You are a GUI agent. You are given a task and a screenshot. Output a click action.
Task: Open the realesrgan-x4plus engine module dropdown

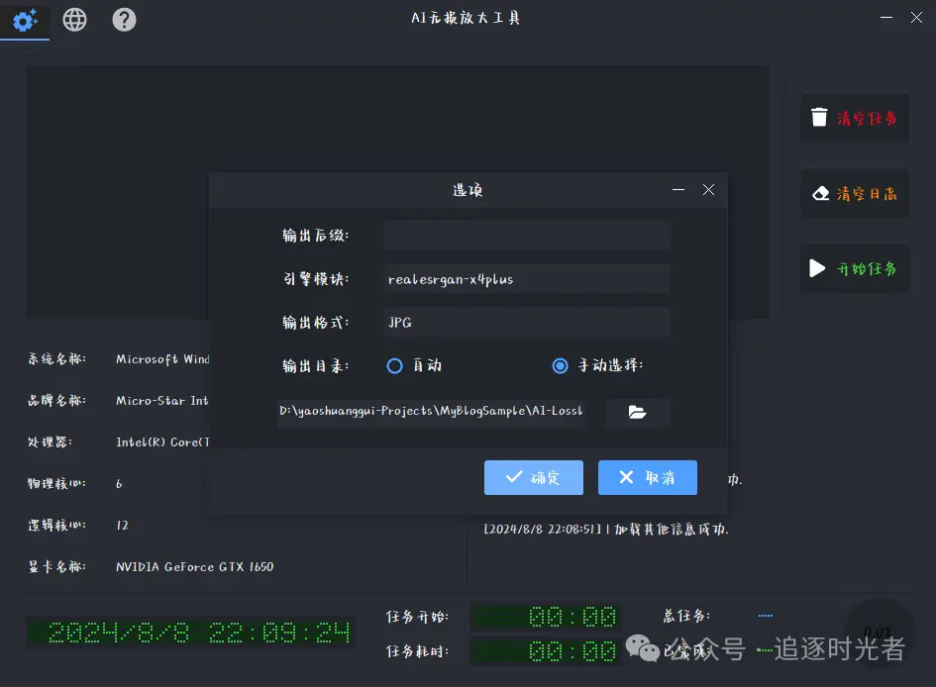pyautogui.click(x=526, y=278)
